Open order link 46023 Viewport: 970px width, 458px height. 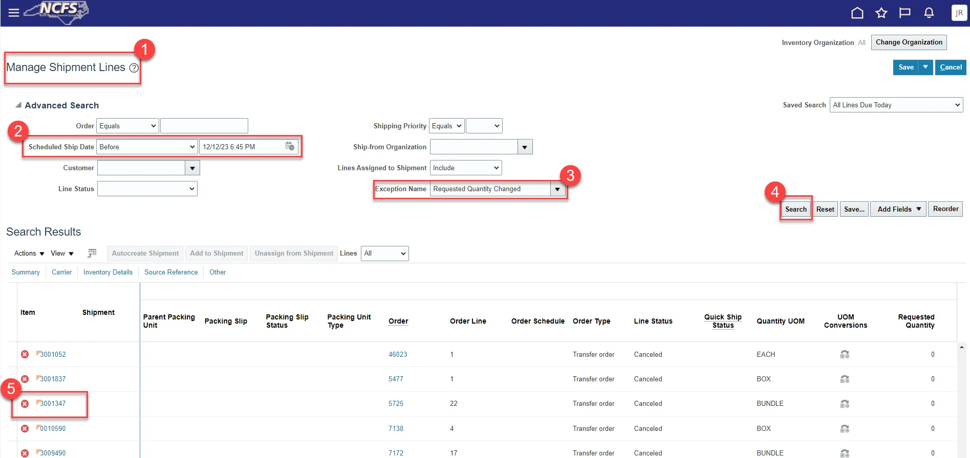click(398, 354)
